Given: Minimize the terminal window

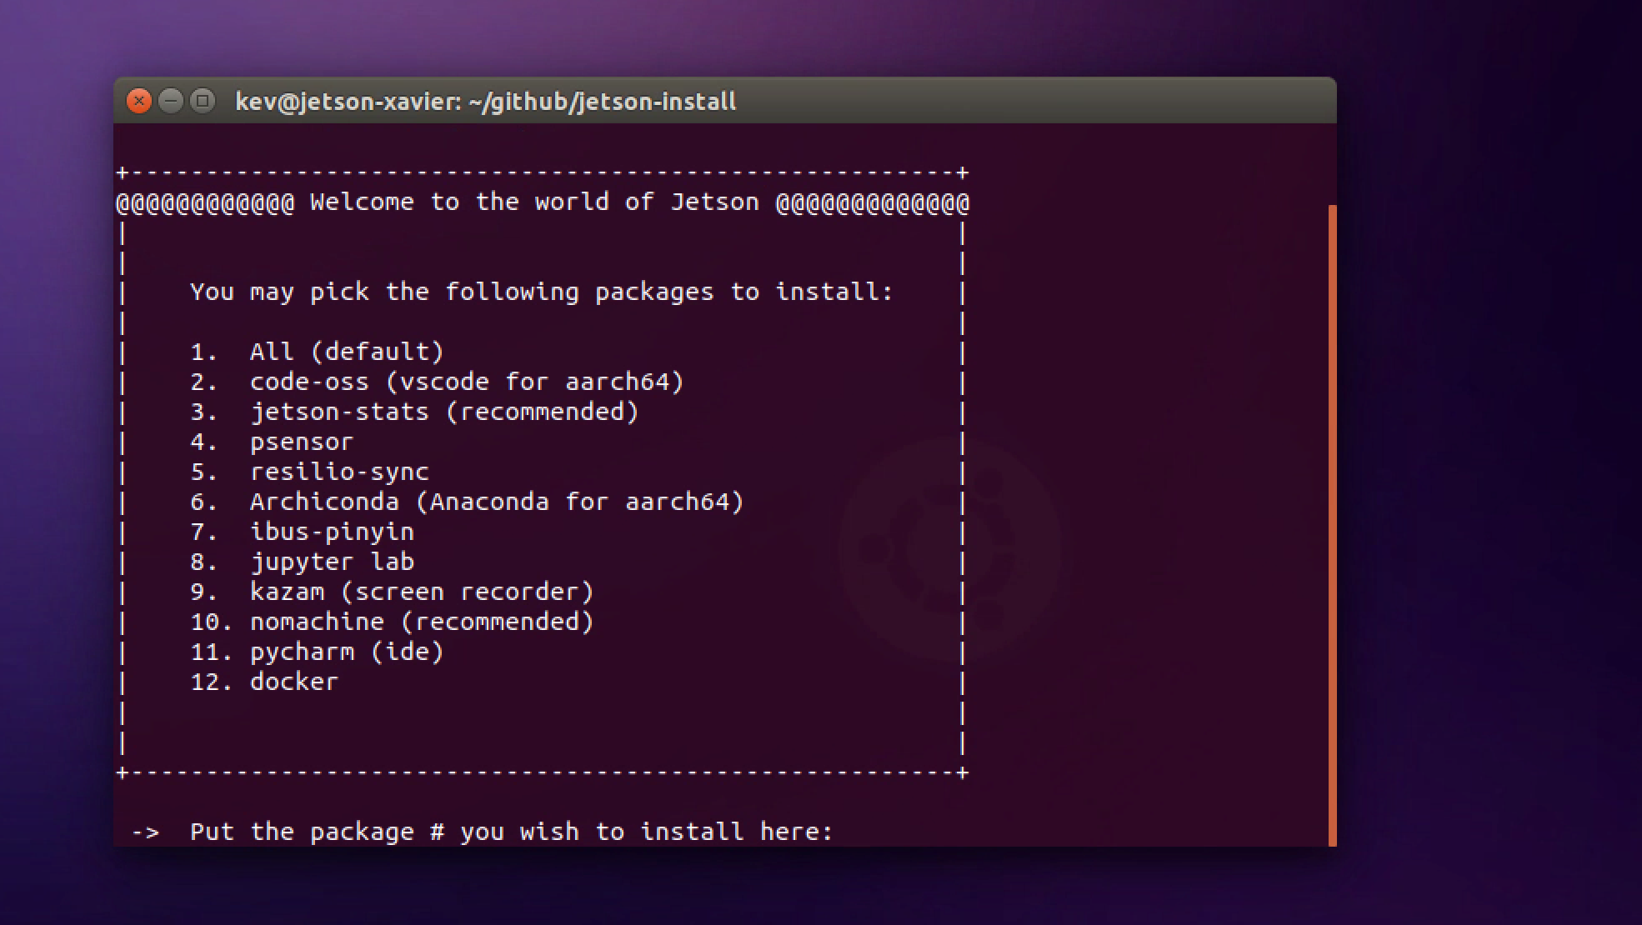Looking at the screenshot, I should (170, 102).
